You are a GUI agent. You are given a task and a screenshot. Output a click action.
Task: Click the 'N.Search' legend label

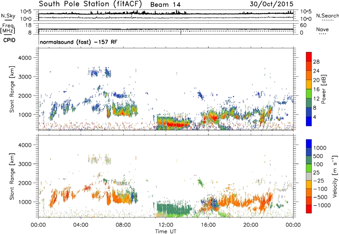pyautogui.click(x=327, y=16)
